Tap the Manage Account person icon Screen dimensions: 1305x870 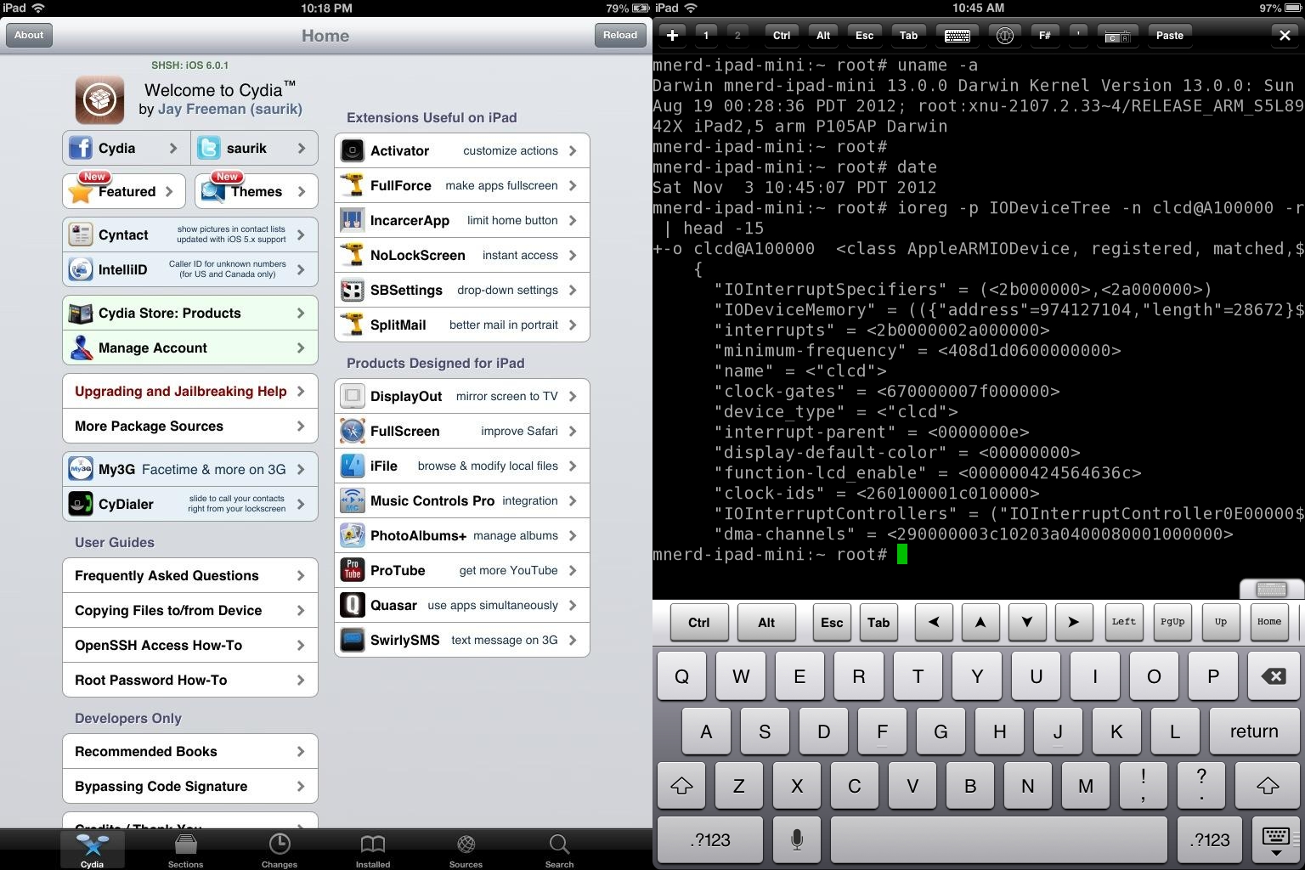pyautogui.click(x=81, y=347)
